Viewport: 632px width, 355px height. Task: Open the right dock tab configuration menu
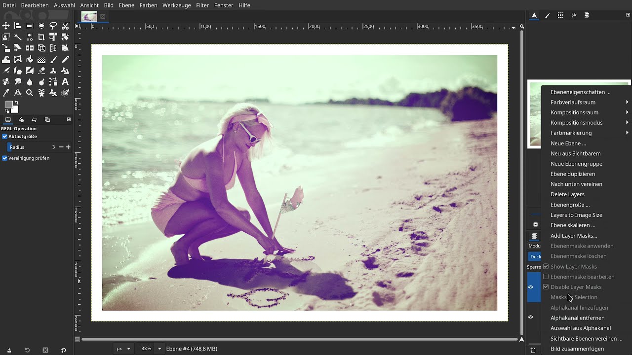point(628,15)
